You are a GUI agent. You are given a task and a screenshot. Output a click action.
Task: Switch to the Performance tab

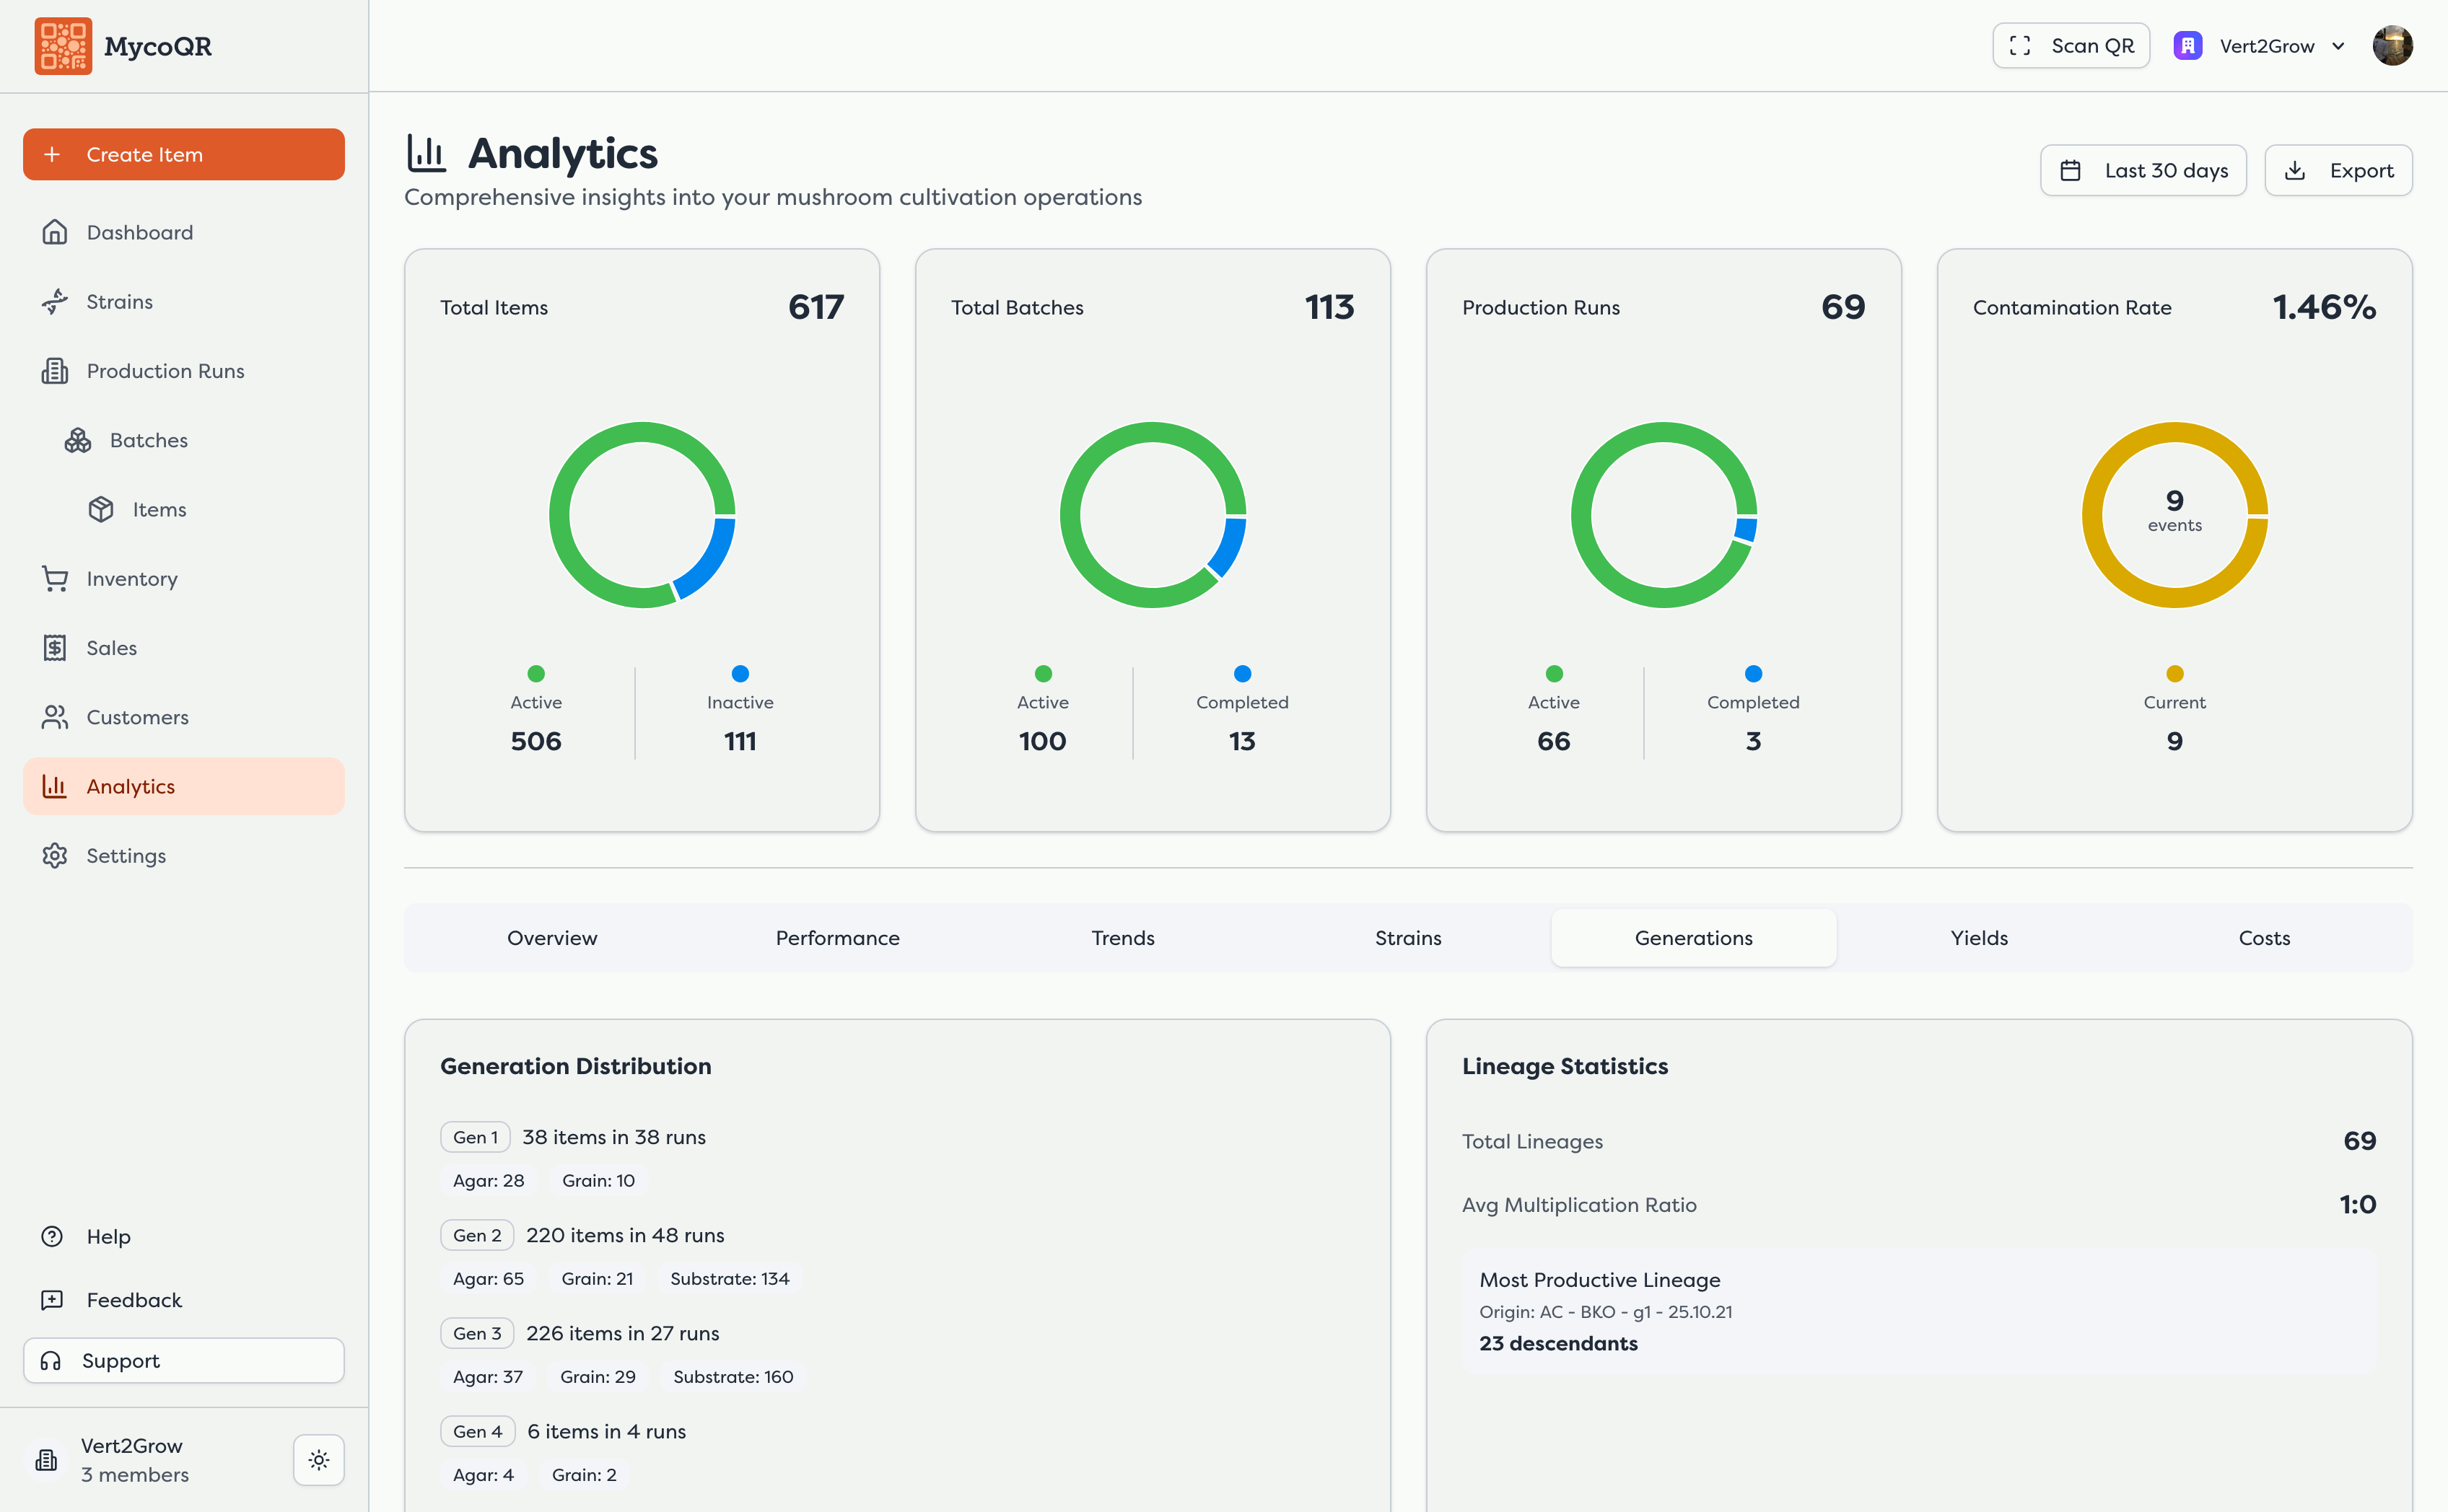tap(837, 938)
